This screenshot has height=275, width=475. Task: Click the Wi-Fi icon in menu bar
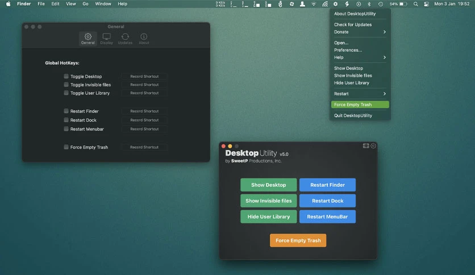[x=314, y=4]
